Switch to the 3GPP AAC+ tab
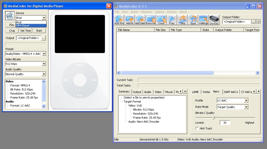267x149 pixels. tap(231, 92)
